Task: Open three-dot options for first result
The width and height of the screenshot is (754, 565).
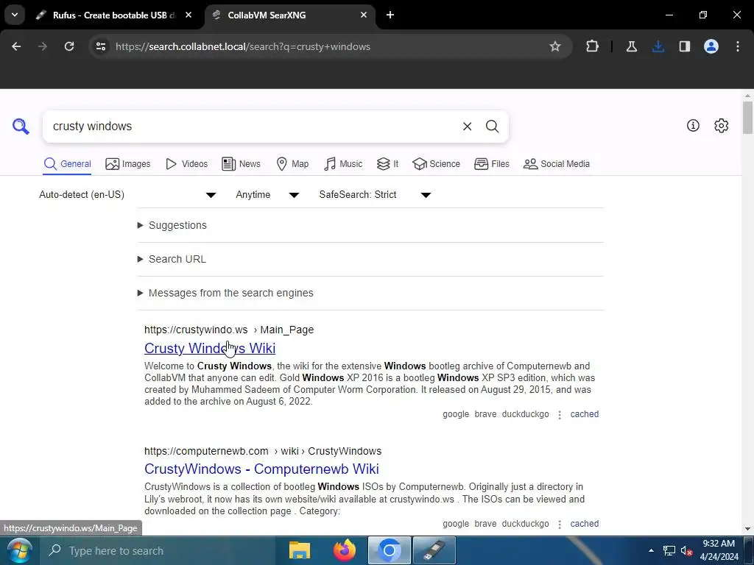Action: point(560,415)
